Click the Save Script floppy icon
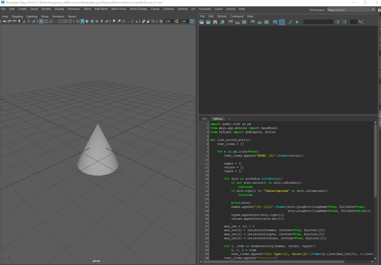The height and width of the screenshot is (265, 381). coord(215,22)
